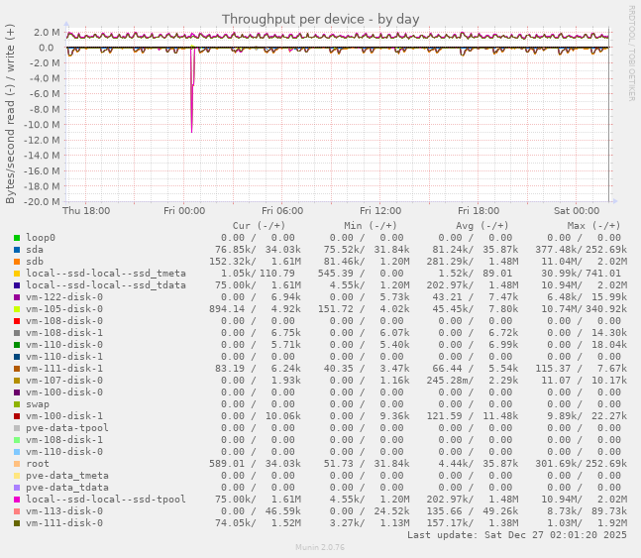Click the 'sdb' legend label
Image resolution: width=641 pixels, height=558 pixels.
point(35,262)
